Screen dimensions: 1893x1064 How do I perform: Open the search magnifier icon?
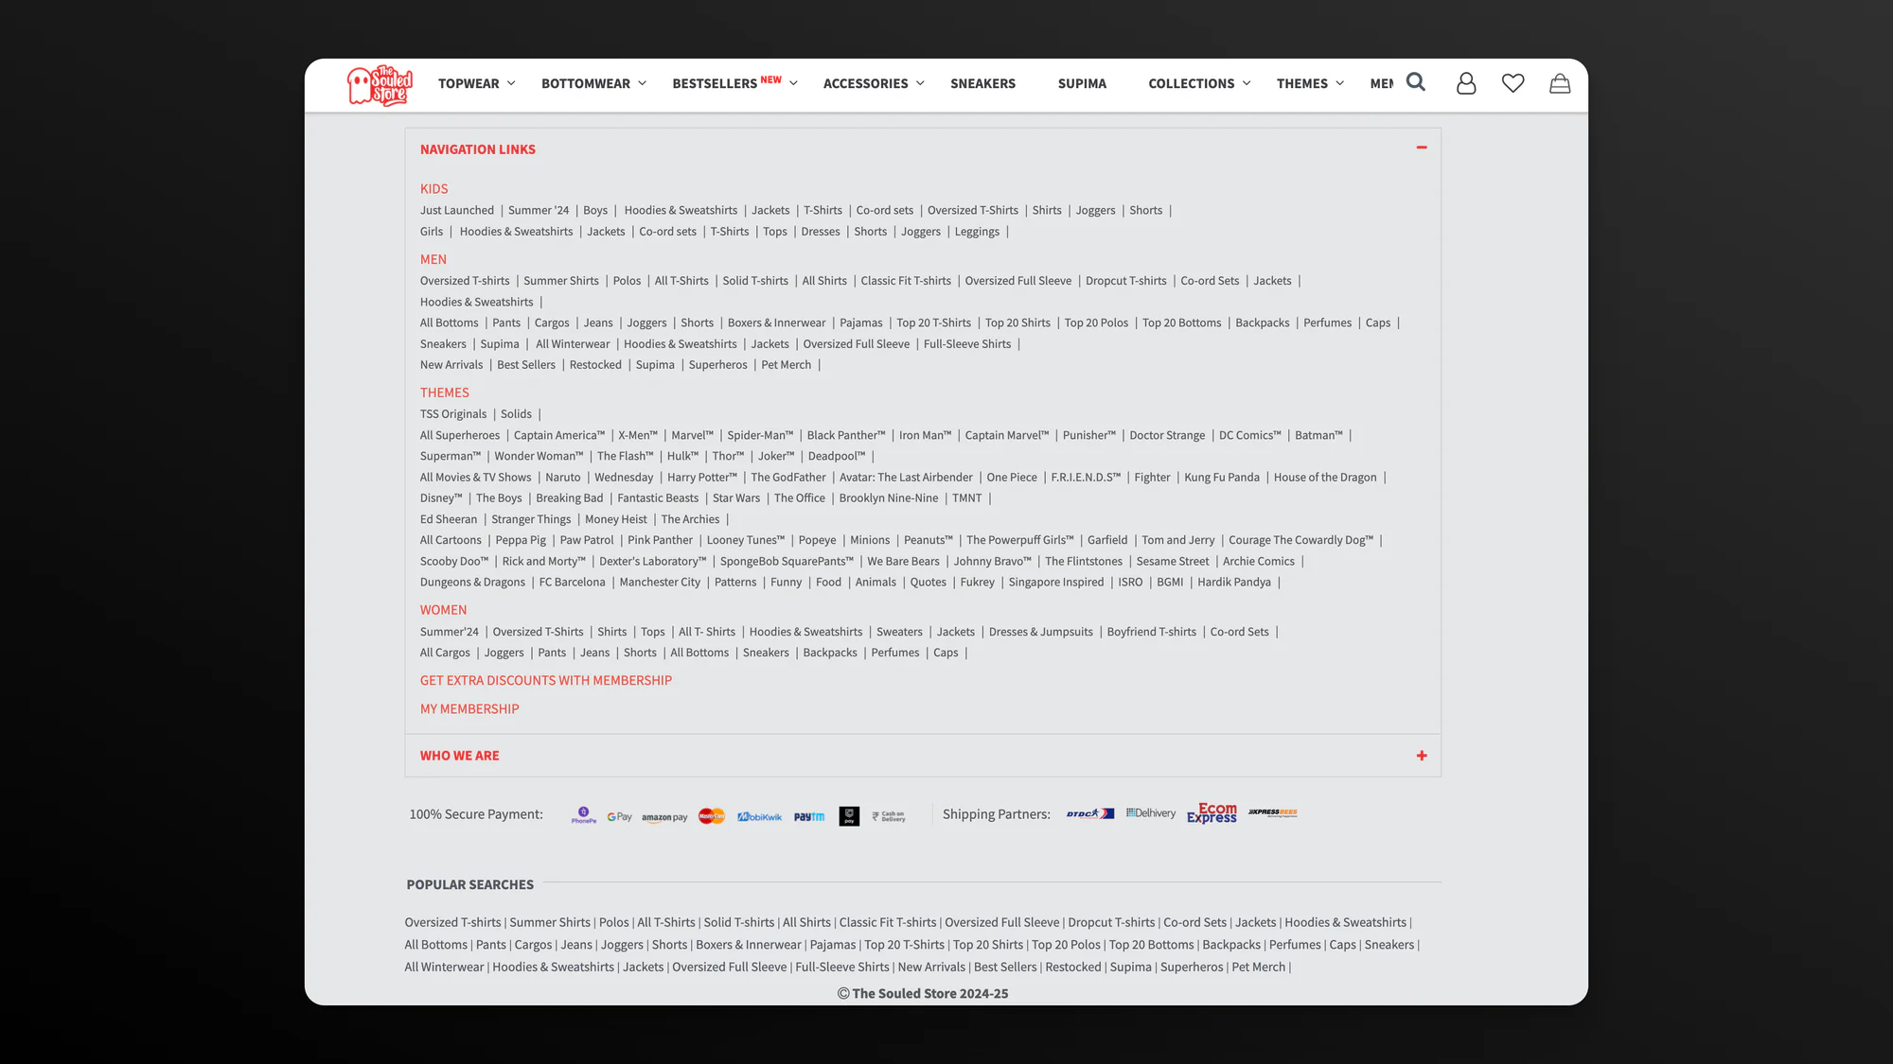(1416, 82)
